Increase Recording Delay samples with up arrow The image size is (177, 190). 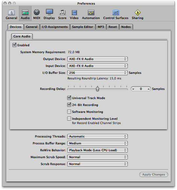tap(148, 89)
